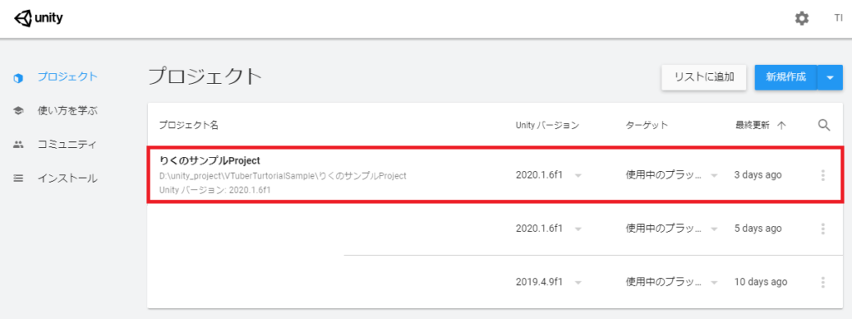The image size is (852, 319).
Task: Open settings via the gear icon
Action: 801,18
